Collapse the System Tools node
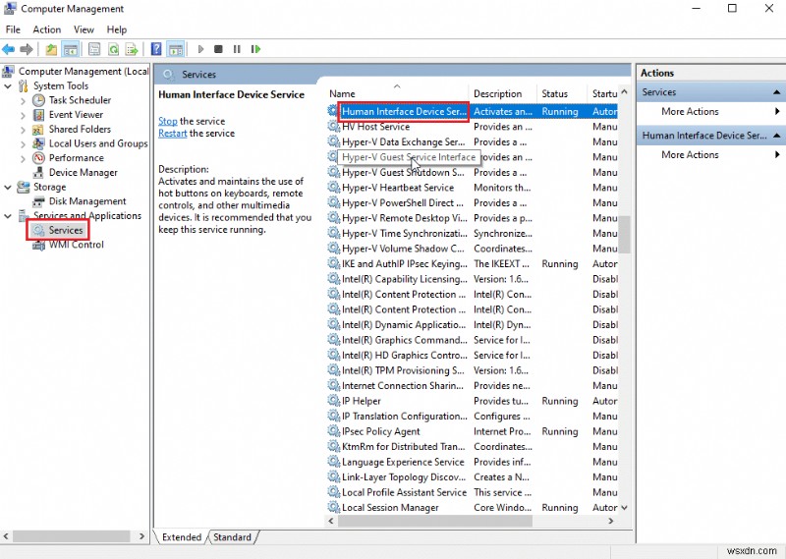 9,85
